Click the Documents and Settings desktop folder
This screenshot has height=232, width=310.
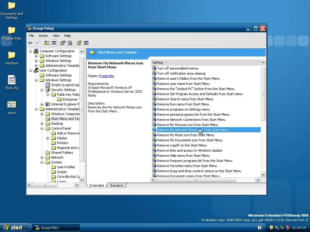pos(12,10)
